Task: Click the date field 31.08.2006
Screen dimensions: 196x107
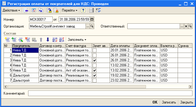Action: pyautogui.click(x=74, y=20)
